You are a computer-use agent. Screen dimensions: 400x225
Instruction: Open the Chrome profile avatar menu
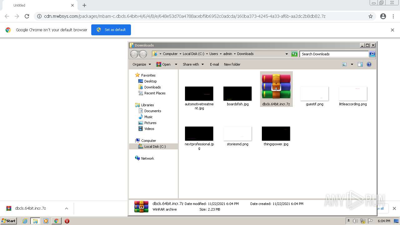tap(383, 16)
